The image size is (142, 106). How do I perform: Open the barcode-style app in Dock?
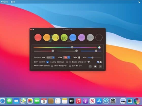(130, 101)
